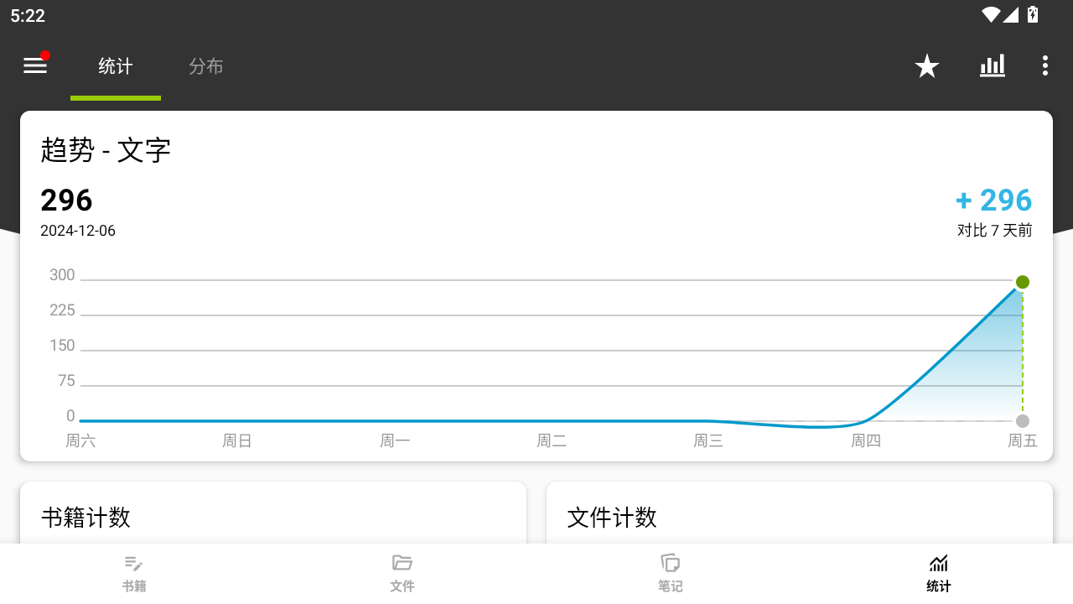Click the 趋势 - 文字 card title

[106, 150]
